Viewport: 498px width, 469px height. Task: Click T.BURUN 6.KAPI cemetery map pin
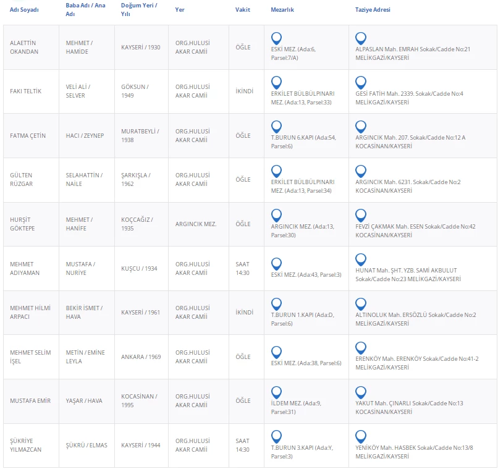click(x=276, y=127)
